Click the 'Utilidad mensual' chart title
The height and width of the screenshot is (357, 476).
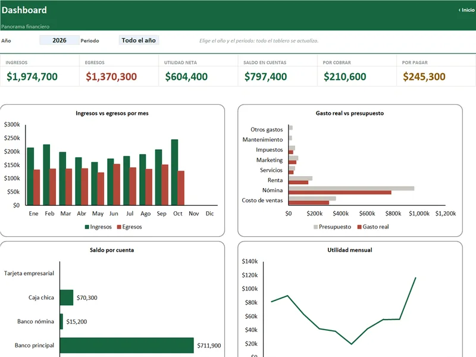click(350, 250)
